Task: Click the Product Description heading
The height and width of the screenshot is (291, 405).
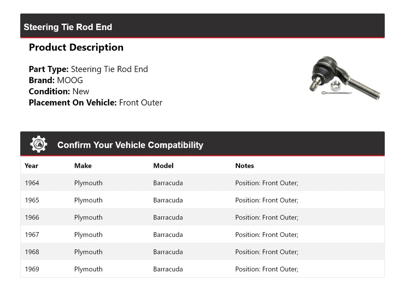Action: [76, 47]
